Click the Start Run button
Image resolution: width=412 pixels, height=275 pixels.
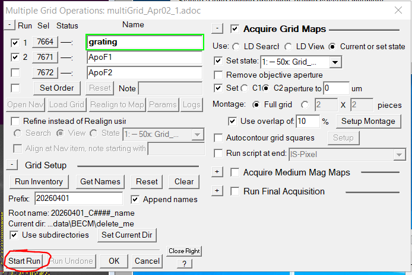pos(24,261)
